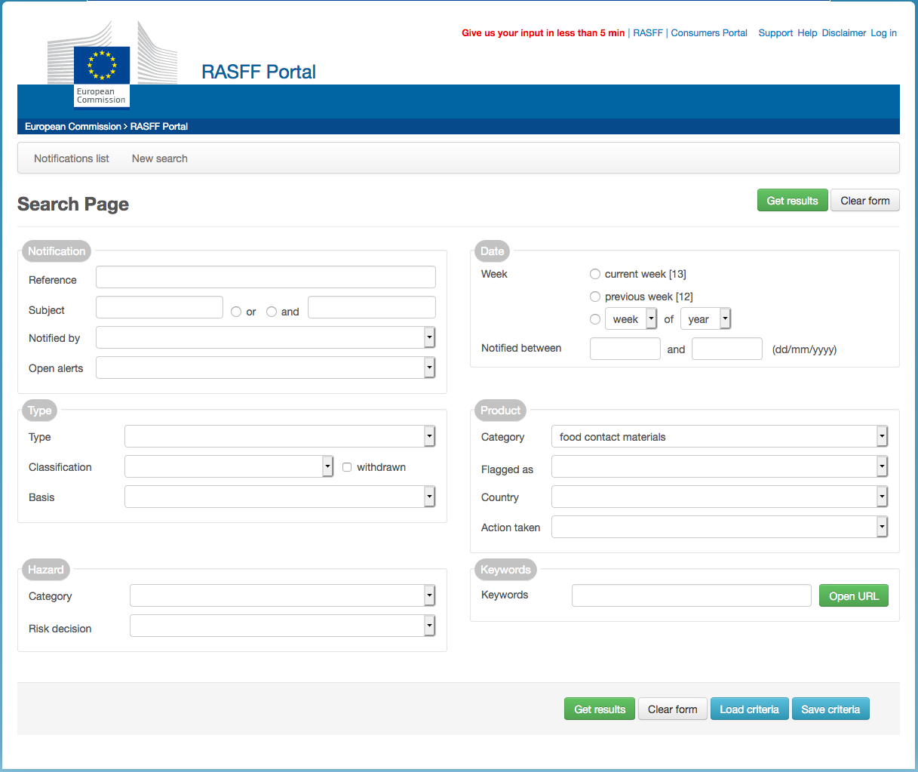This screenshot has height=772, width=918.
Task: Open the Support link
Action: coord(775,33)
